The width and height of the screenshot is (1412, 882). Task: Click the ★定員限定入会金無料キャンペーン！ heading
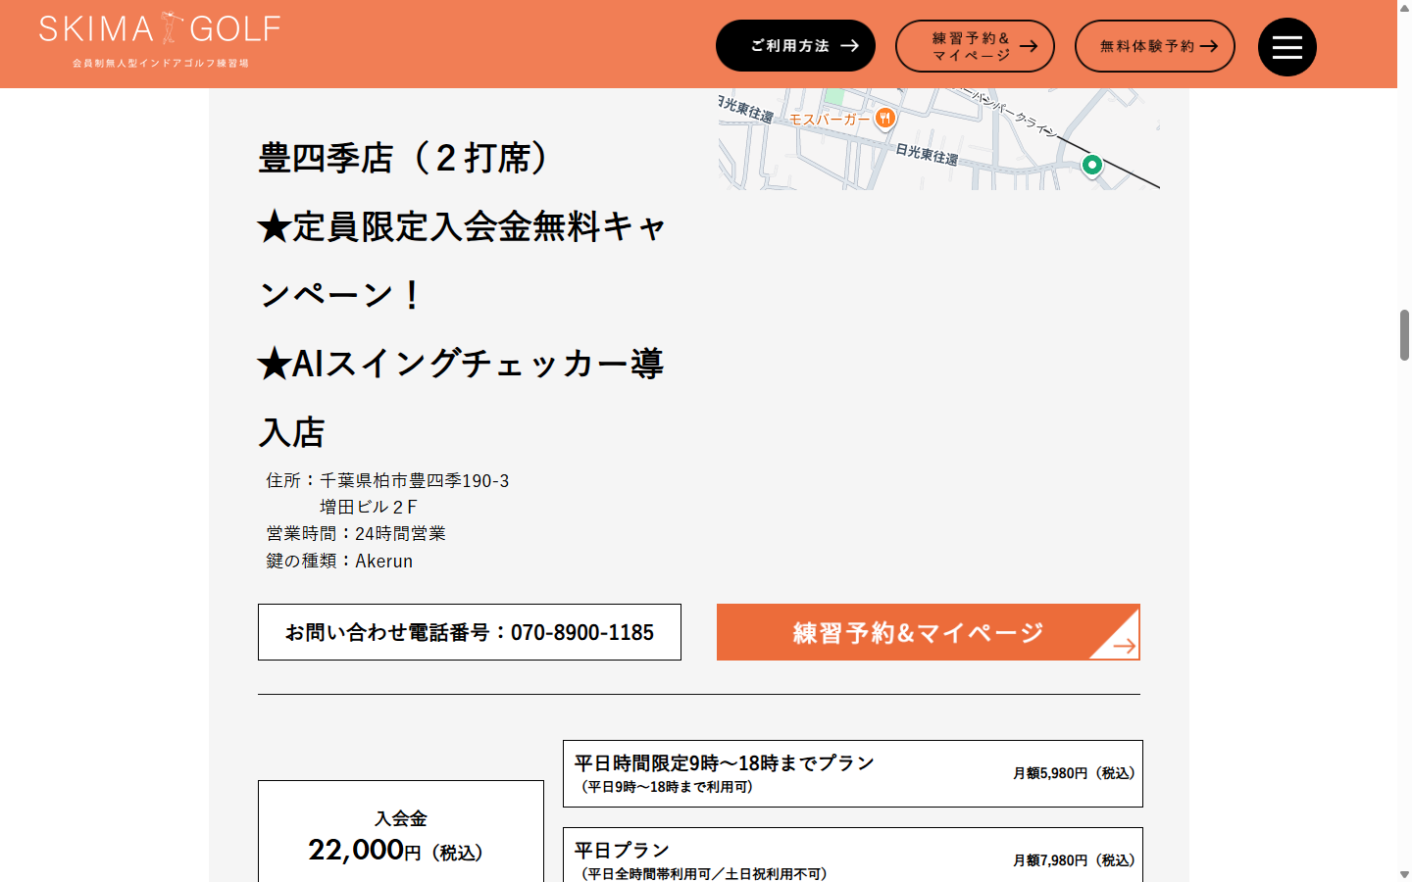click(462, 261)
